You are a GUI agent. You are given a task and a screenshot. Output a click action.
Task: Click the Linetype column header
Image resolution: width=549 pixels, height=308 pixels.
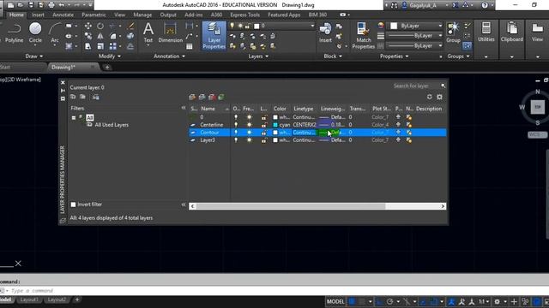pyautogui.click(x=304, y=109)
